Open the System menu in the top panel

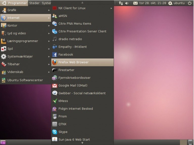tap(46, 3)
